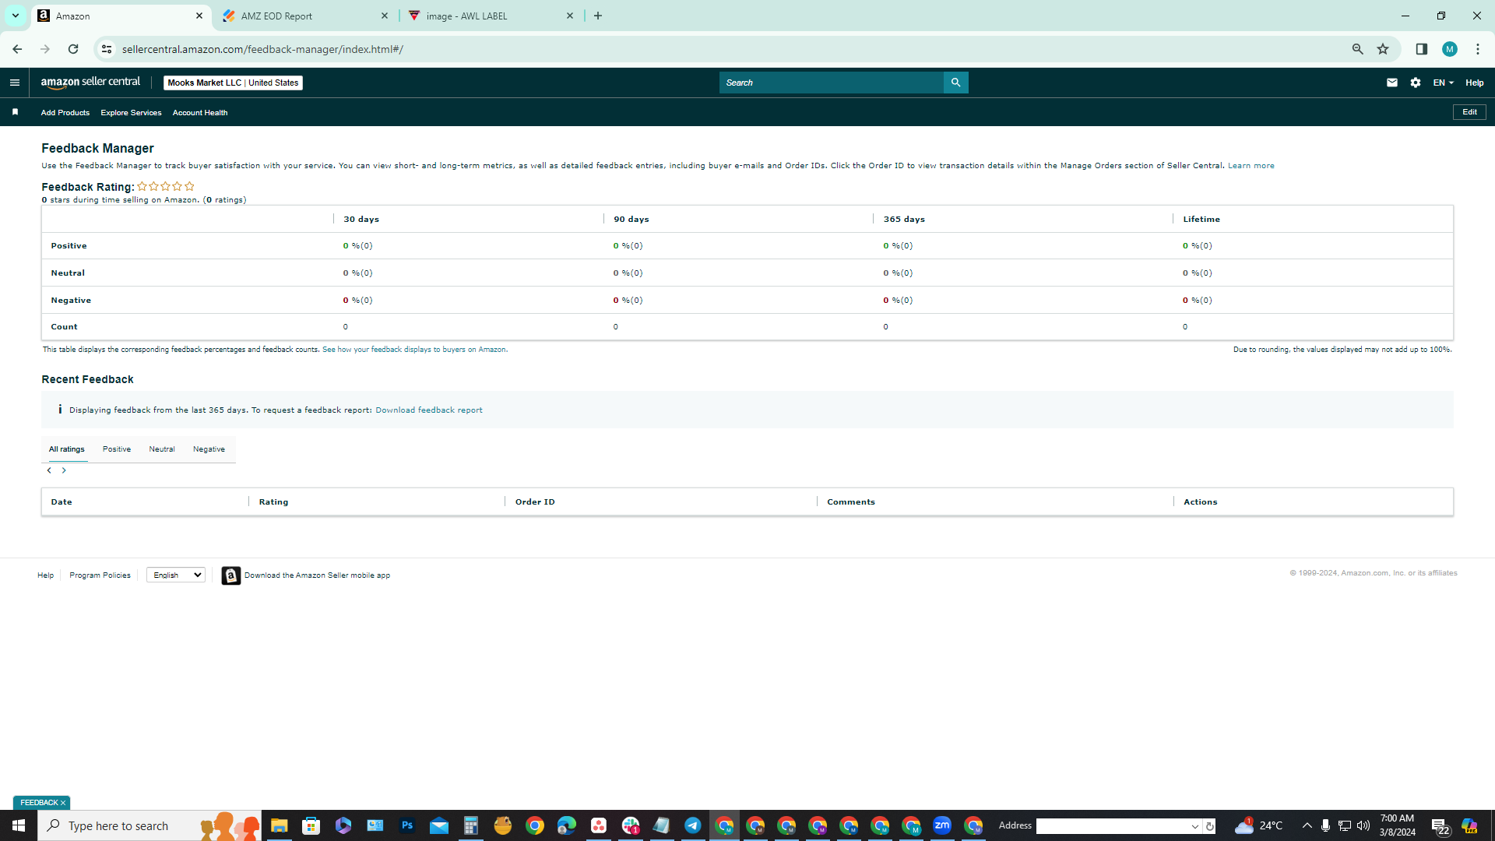Click Mooks Market LLC account switcher
This screenshot has height=841, width=1495.
tap(233, 83)
